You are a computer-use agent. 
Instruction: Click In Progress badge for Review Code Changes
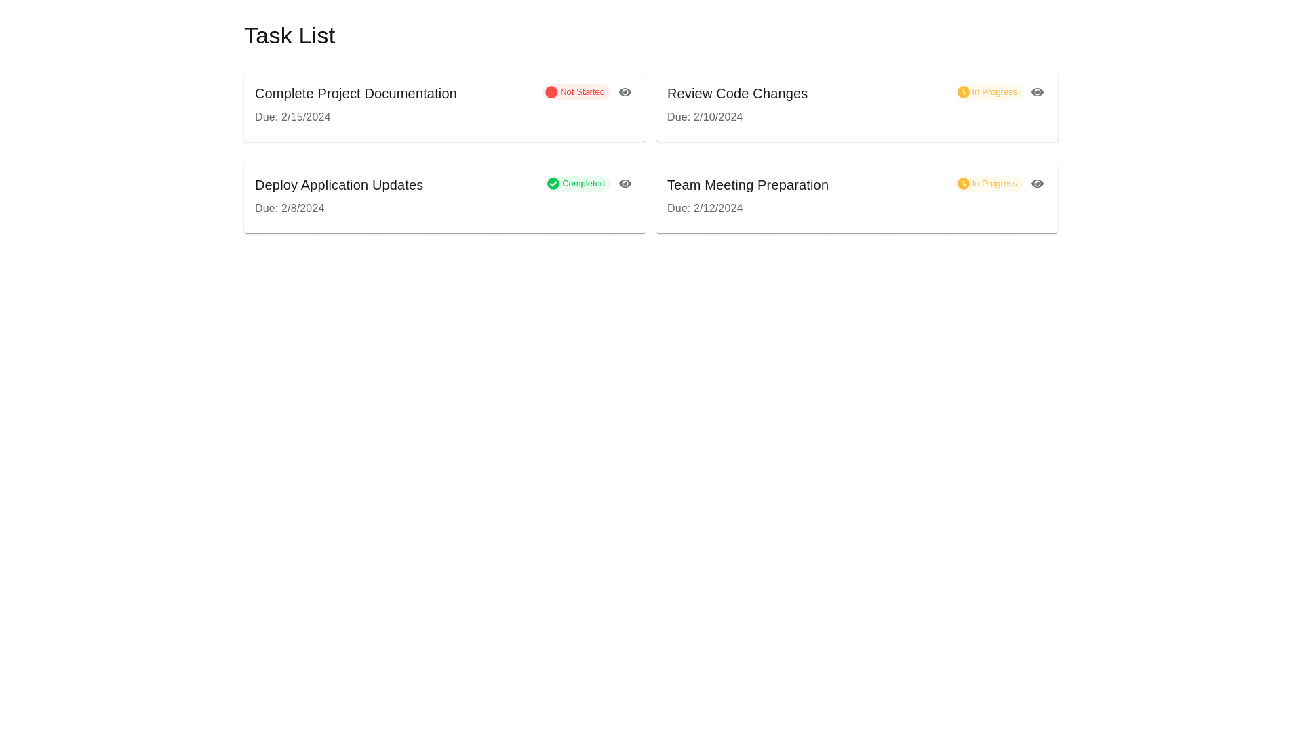click(x=994, y=92)
